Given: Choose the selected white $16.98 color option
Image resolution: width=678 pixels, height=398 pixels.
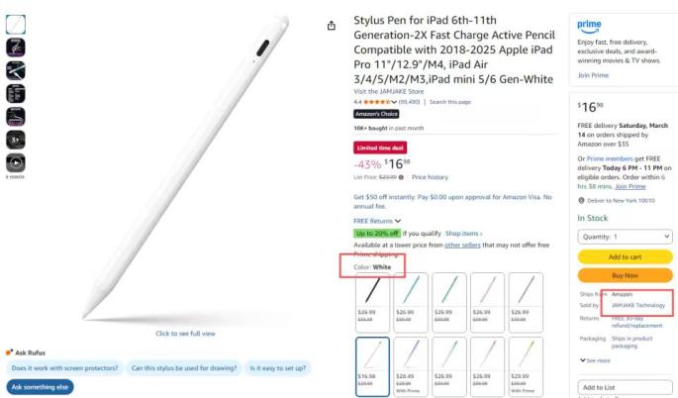Looking at the screenshot, I should (x=372, y=367).
